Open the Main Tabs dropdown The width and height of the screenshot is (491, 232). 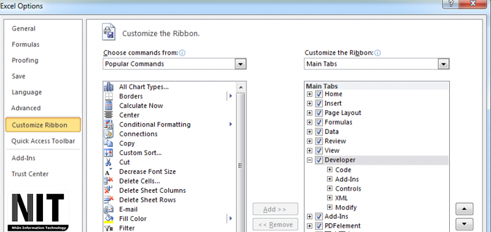[443, 64]
